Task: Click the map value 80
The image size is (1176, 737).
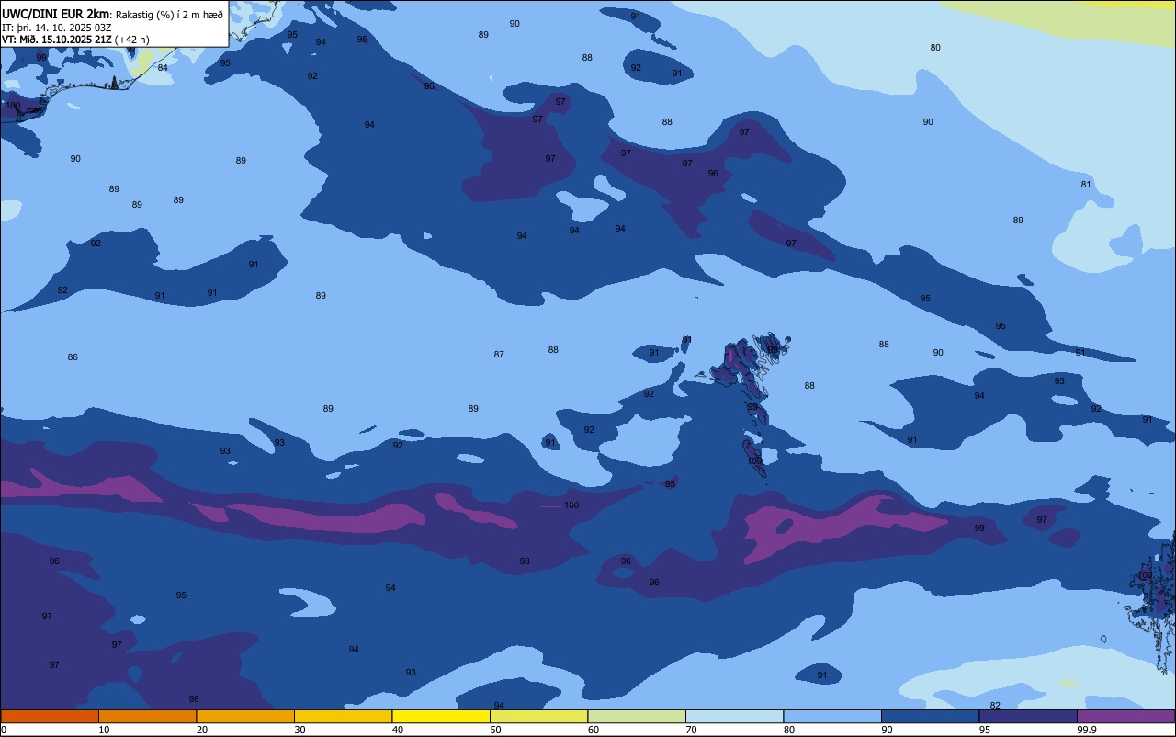Action: pyautogui.click(x=935, y=48)
